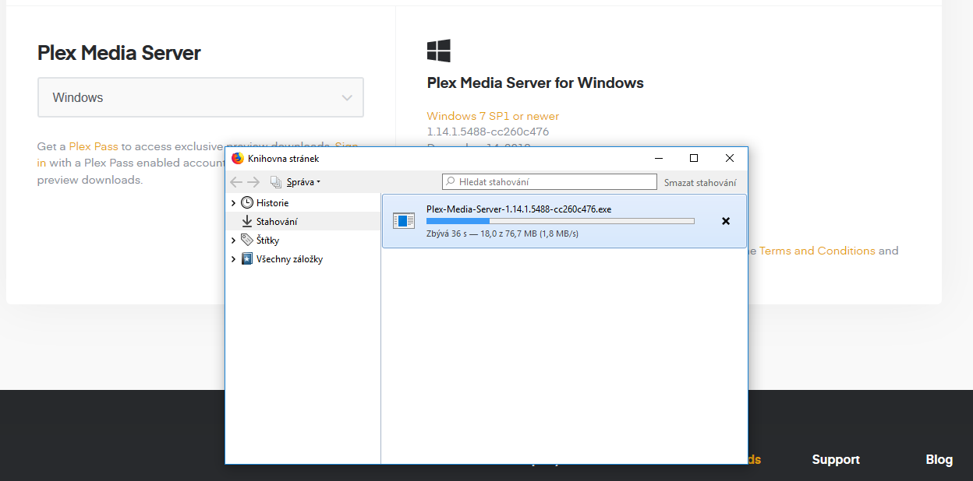Select Všechny záložky in the Library sidebar
The width and height of the screenshot is (973, 481).
coord(303,258)
